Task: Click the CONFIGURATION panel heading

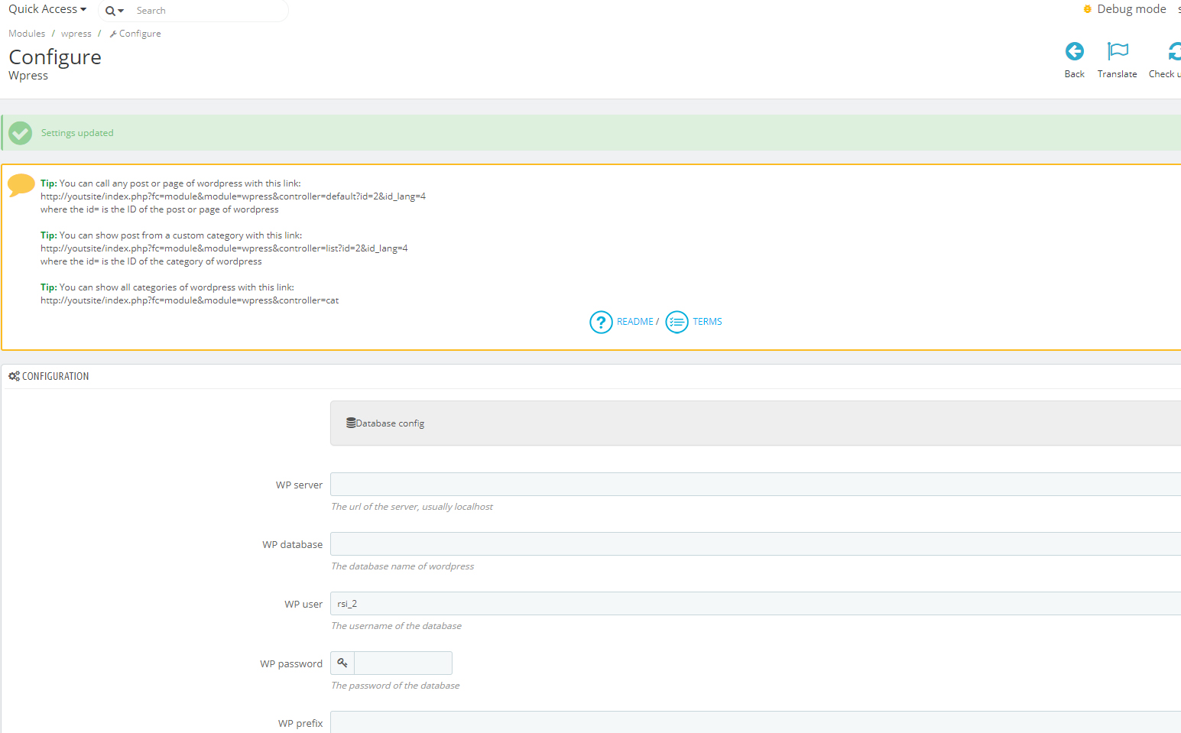Action: click(55, 376)
